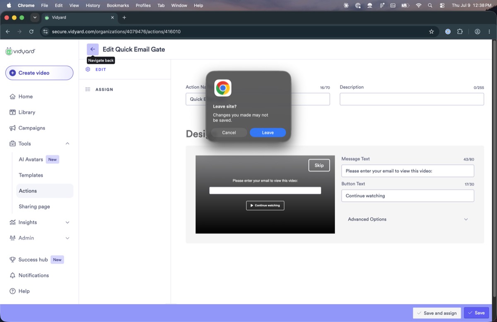
Task: Collapse the Tools section chevron
Action: pyautogui.click(x=68, y=143)
